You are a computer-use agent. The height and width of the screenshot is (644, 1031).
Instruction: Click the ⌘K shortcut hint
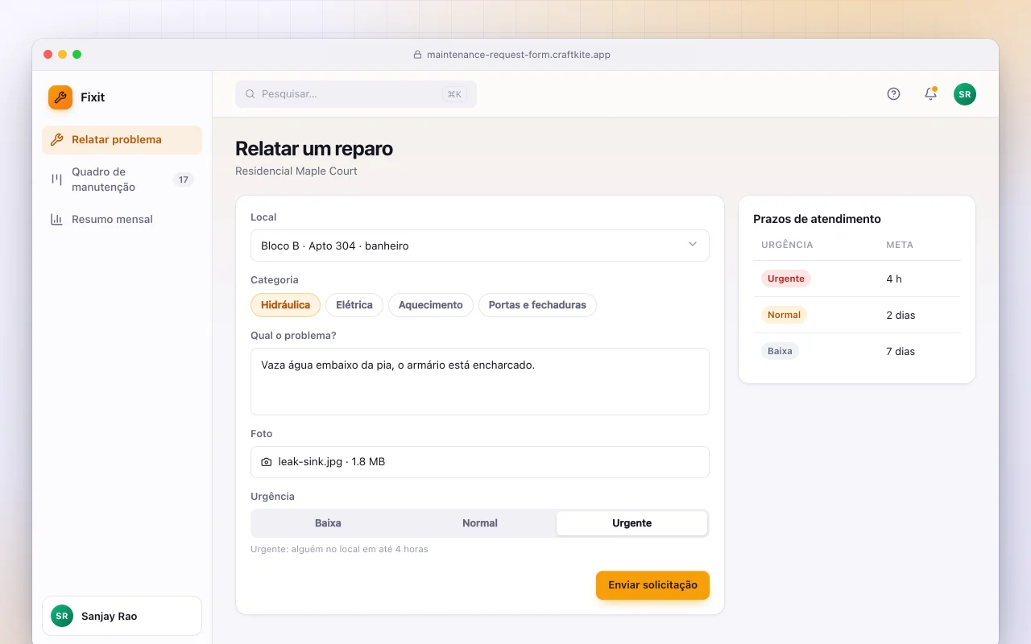454,94
